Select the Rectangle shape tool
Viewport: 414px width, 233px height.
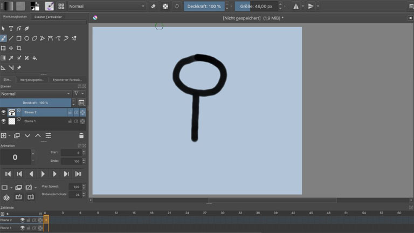click(x=19, y=38)
